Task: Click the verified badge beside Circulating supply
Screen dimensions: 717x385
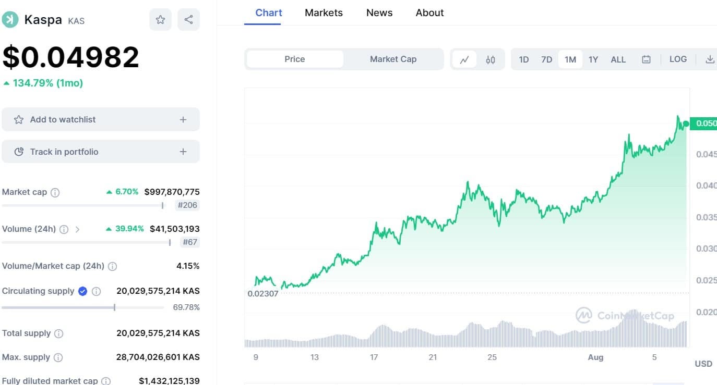Action: point(82,291)
